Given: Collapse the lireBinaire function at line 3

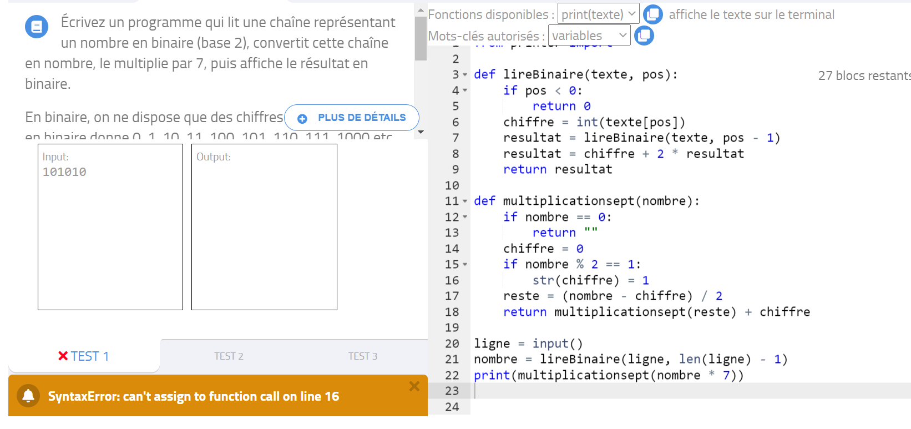Looking at the screenshot, I should 465,74.
